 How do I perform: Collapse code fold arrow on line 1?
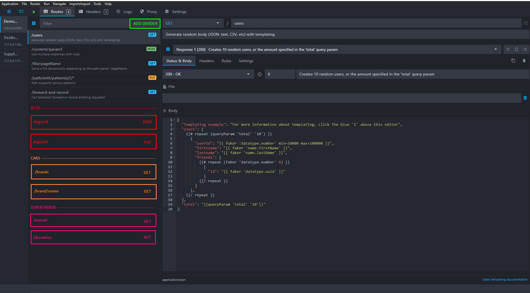tap(174, 120)
